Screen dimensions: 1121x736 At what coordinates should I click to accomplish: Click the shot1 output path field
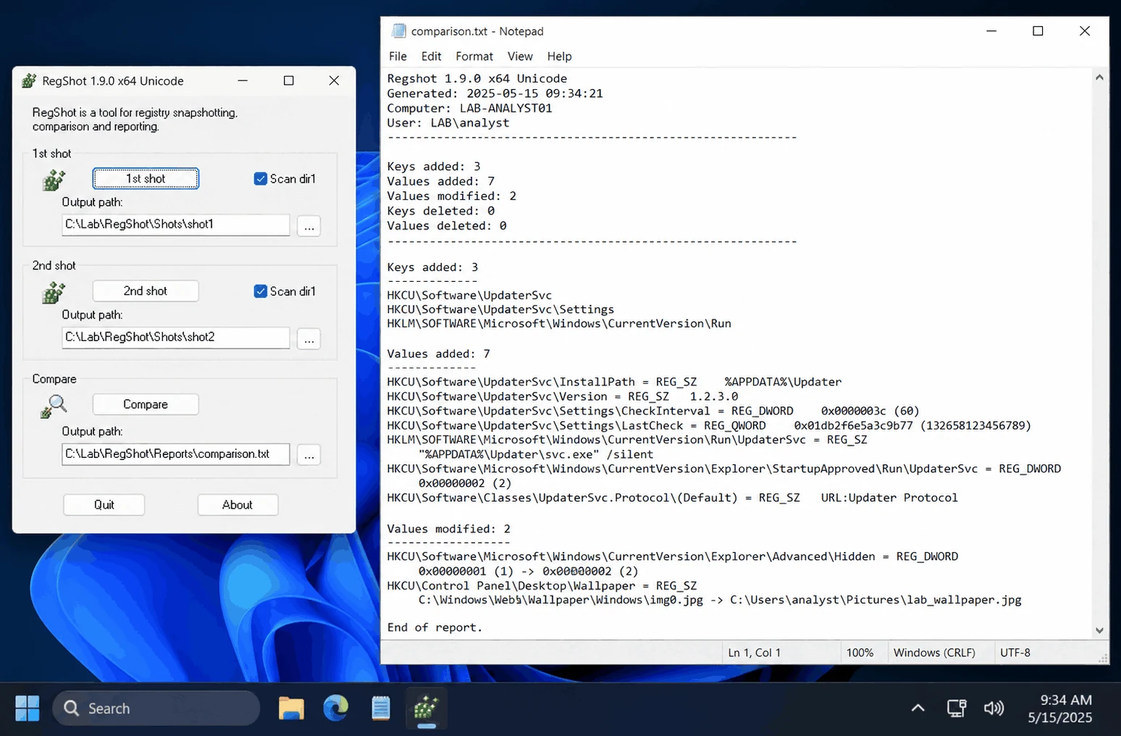coord(176,225)
